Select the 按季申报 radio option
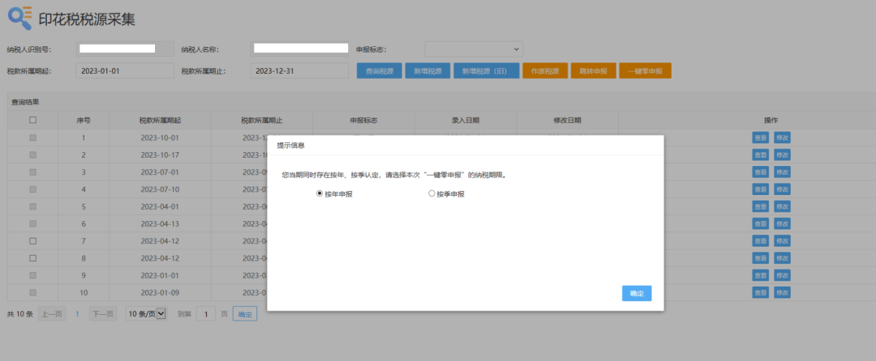This screenshot has width=876, height=361. [432, 194]
